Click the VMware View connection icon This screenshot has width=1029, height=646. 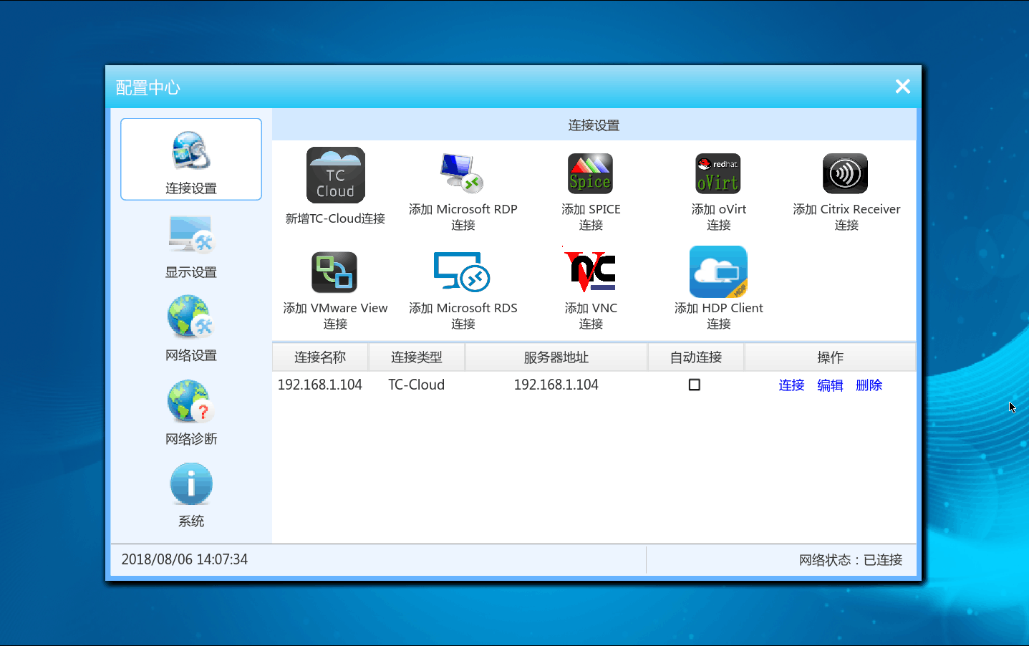[x=334, y=272]
